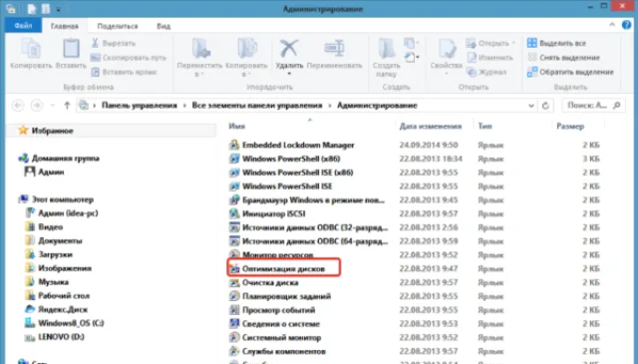Refresh the folder using address bar icon
Viewport: 638px width, 364px height.
[545, 106]
